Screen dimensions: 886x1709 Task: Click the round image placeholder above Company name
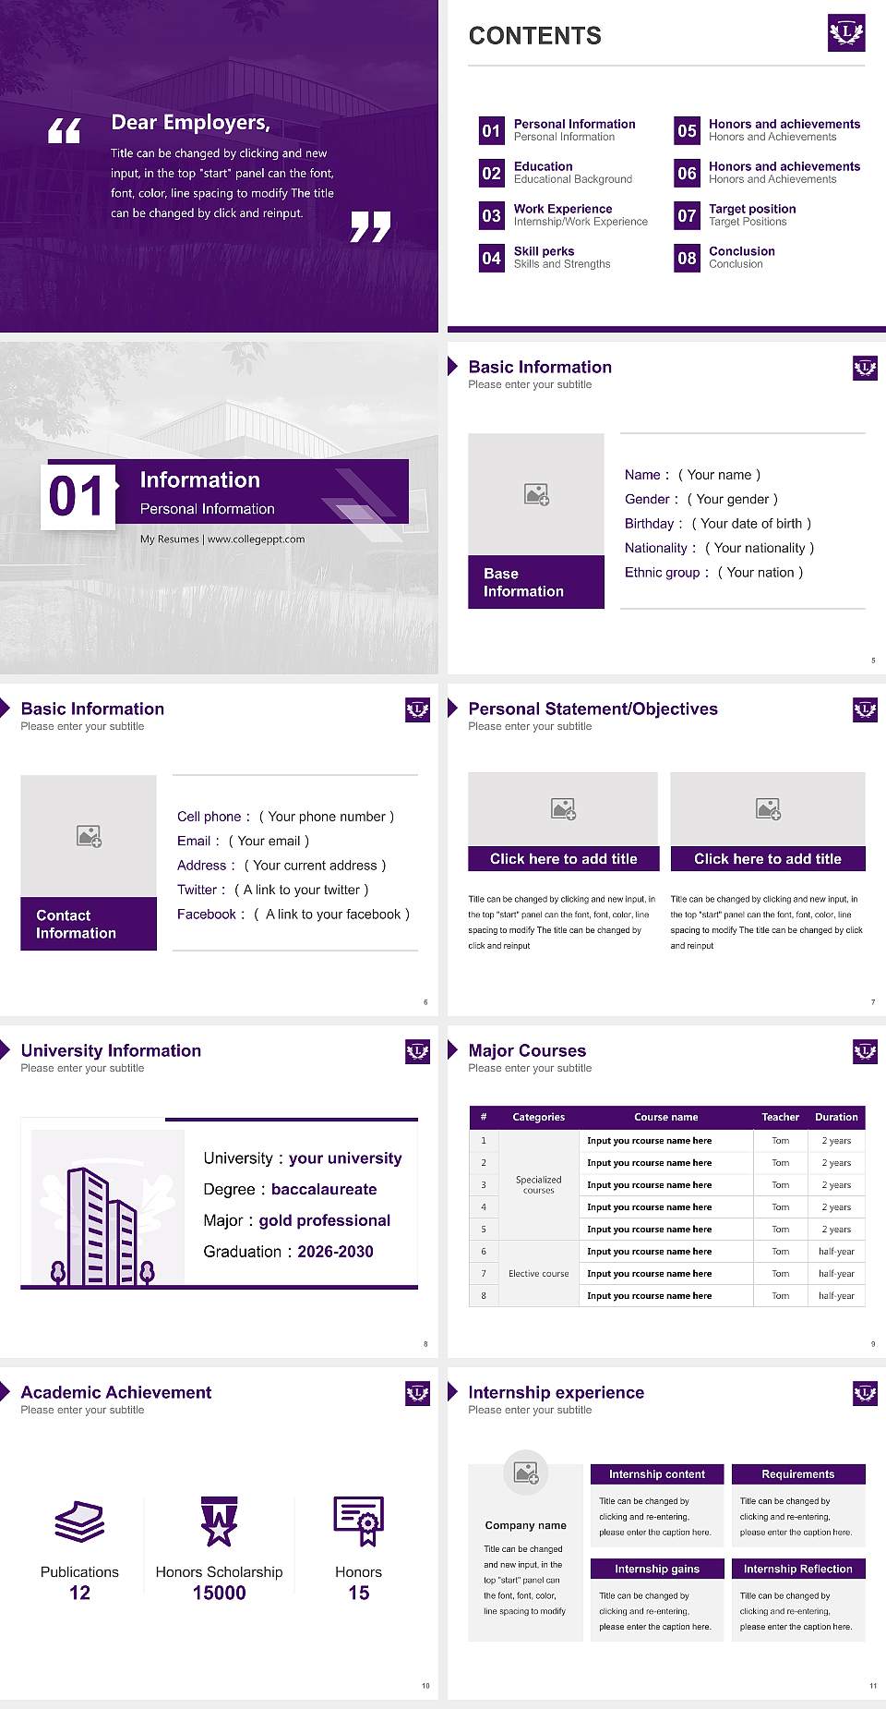pos(526,1473)
